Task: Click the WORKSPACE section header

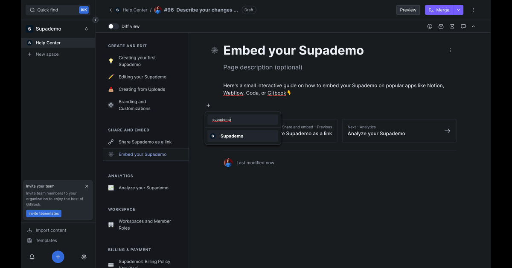Action: 122,209
